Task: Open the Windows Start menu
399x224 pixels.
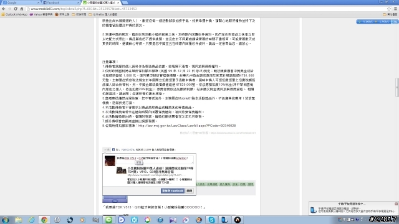Action: (x=6, y=220)
